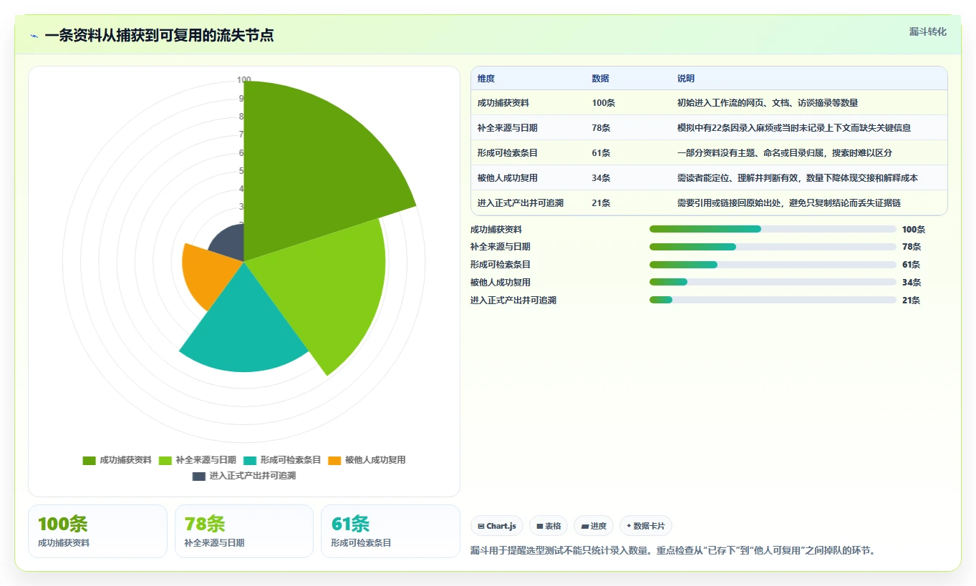Toggle the 进入正式产出并可追溯 legend swatch

199,476
